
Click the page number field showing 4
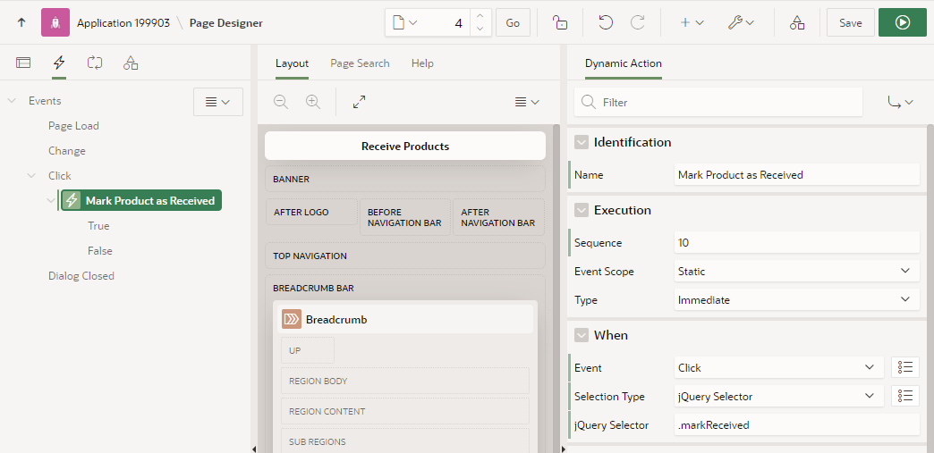[446, 22]
